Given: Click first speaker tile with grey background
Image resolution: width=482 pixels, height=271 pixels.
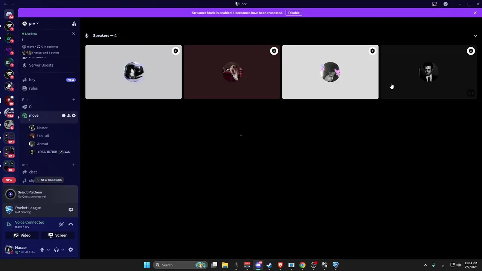Looking at the screenshot, I should pos(133,72).
